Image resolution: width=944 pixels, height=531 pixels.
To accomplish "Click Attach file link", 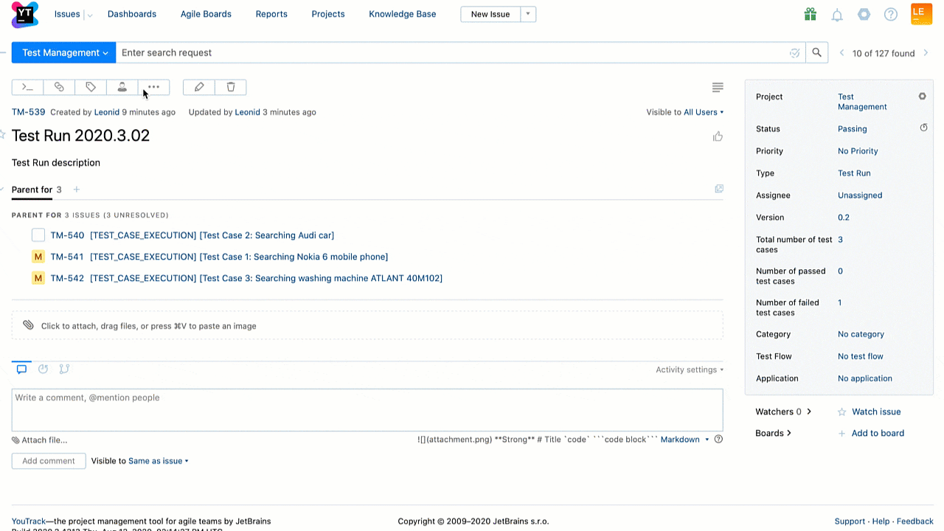I will point(44,440).
